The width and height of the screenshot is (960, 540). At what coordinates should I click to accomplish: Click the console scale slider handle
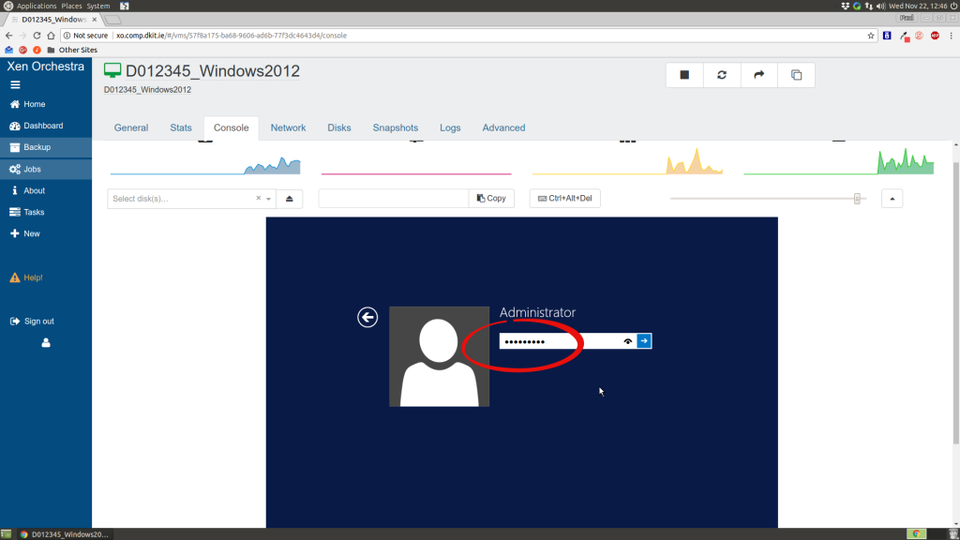point(857,199)
